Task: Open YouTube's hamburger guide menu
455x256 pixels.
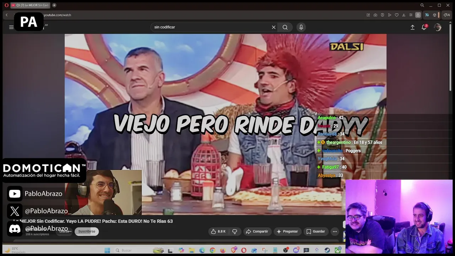Action: click(x=11, y=27)
